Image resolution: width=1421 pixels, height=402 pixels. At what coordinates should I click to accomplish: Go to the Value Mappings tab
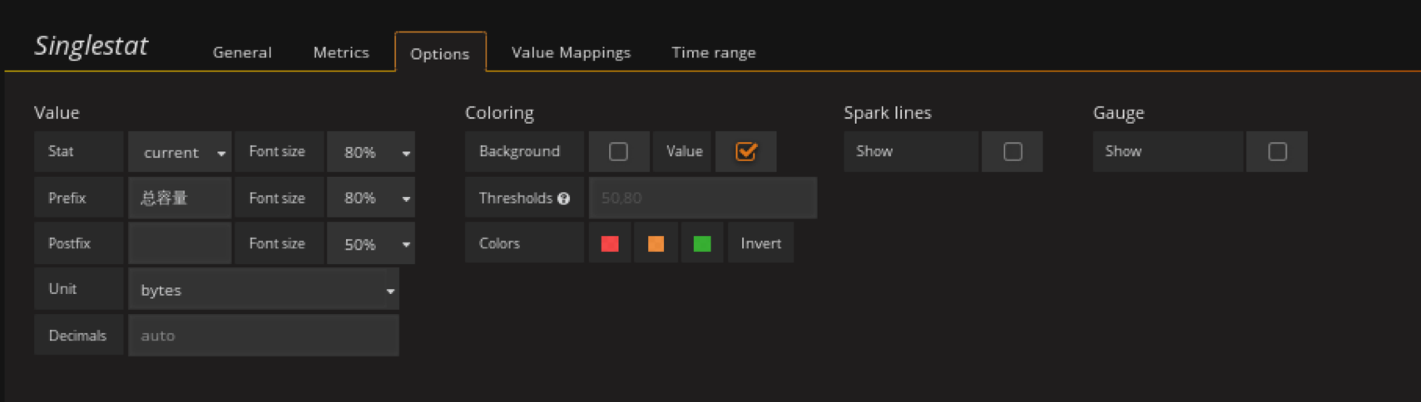[571, 52]
